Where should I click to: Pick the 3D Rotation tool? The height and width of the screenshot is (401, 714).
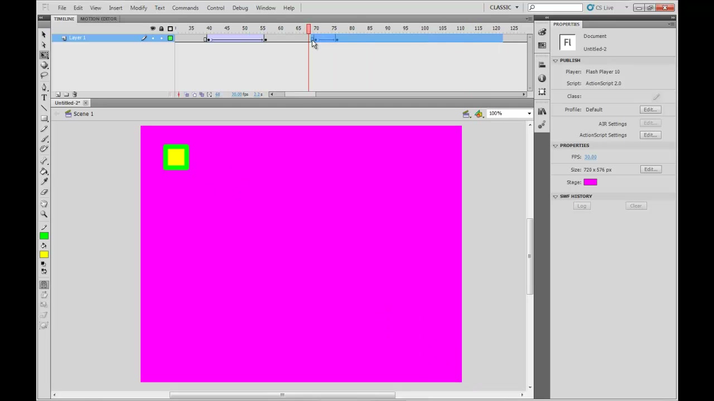click(44, 65)
